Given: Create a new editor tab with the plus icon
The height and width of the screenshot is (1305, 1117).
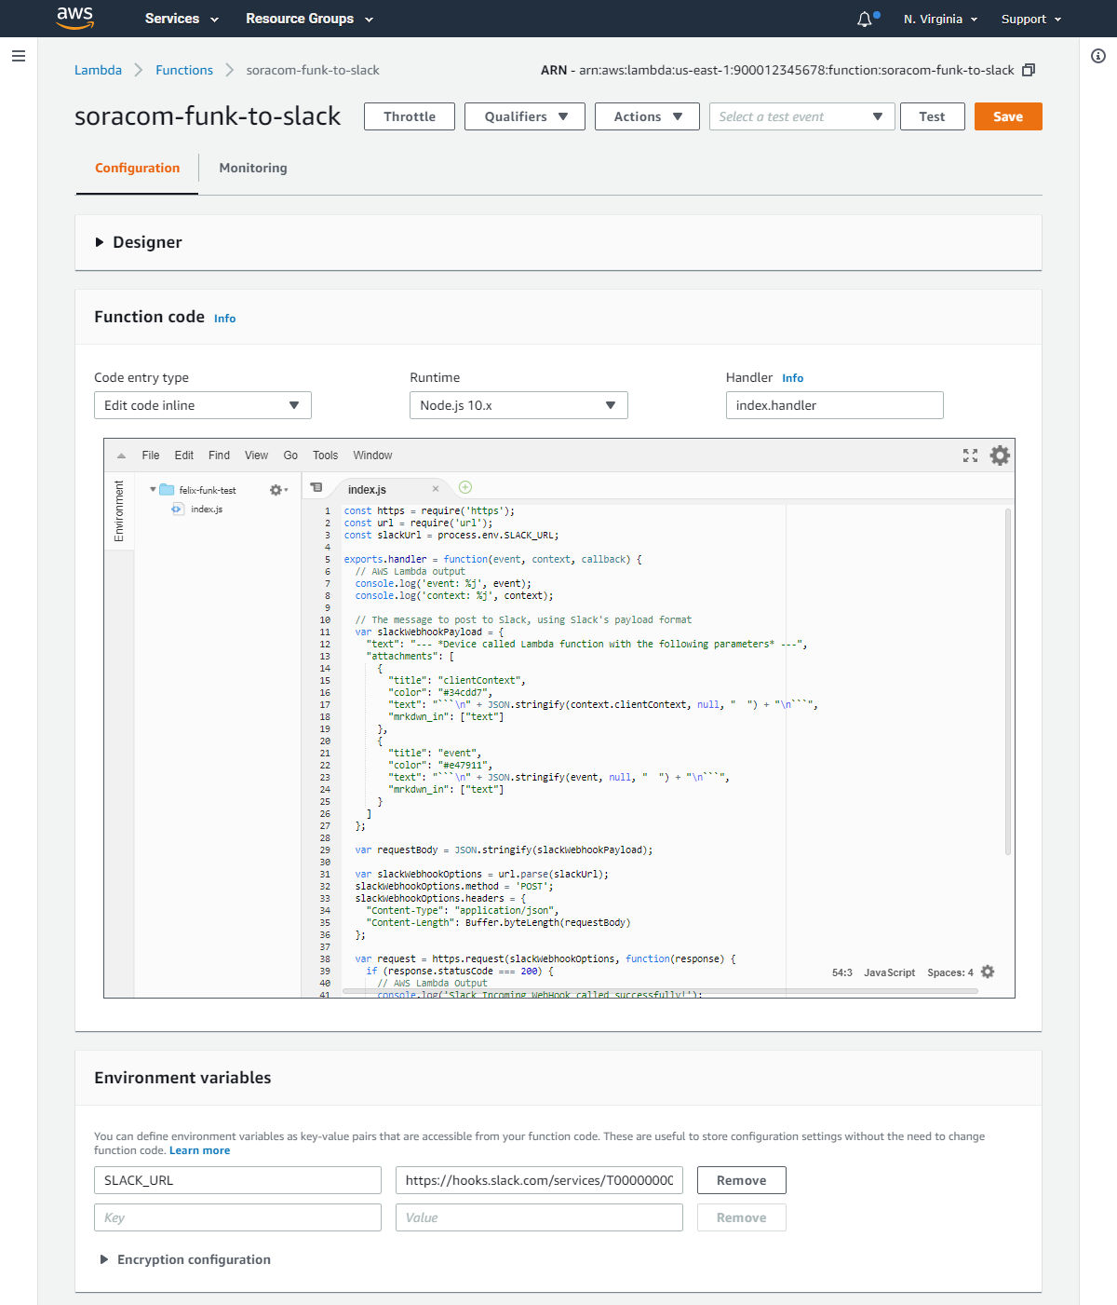Looking at the screenshot, I should tap(464, 487).
